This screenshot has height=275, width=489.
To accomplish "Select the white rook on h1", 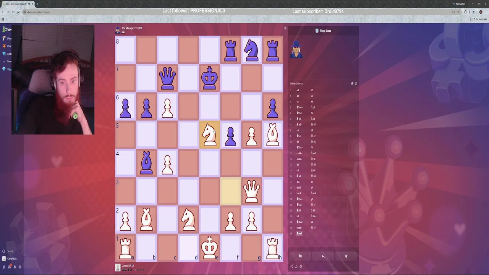I will [272, 248].
